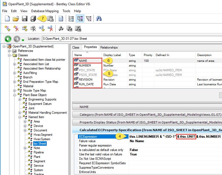Switch to flat list view icon
Viewport: 222px width, 175px height.
click(71, 18)
